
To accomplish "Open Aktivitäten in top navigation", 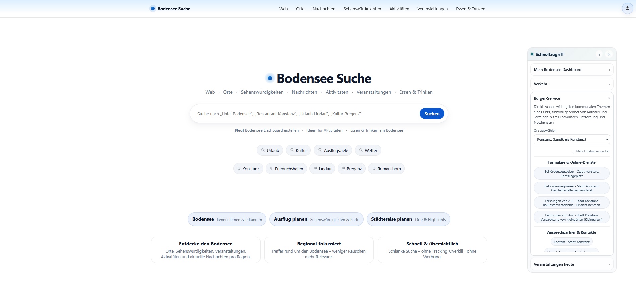I will tap(399, 9).
